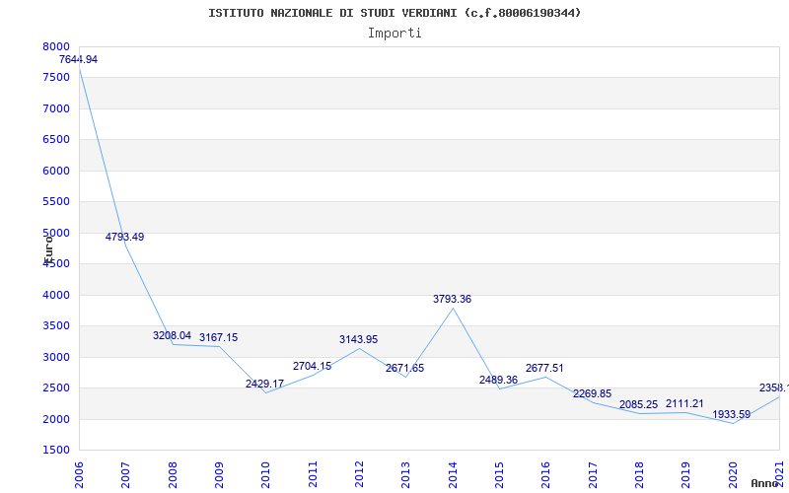Click y-axis tick 2000
Image resolution: width=789 pixels, height=493 pixels.
click(56, 420)
